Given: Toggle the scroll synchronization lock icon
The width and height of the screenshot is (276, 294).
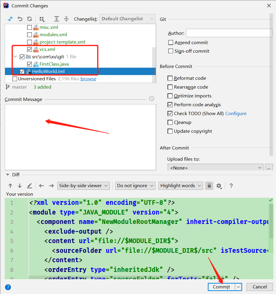Looking at the screenshot, I should (209, 186).
